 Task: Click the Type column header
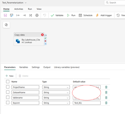44,82
